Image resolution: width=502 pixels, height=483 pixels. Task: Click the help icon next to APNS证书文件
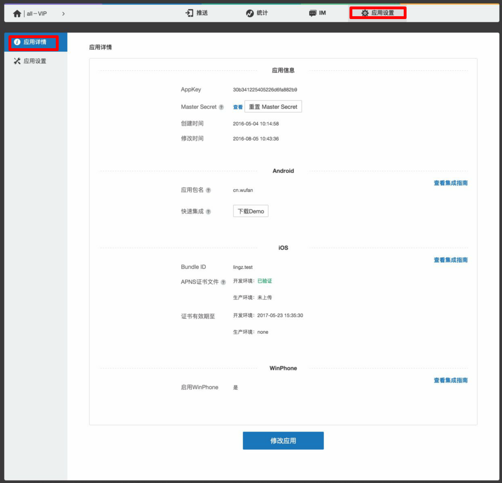[x=223, y=282]
